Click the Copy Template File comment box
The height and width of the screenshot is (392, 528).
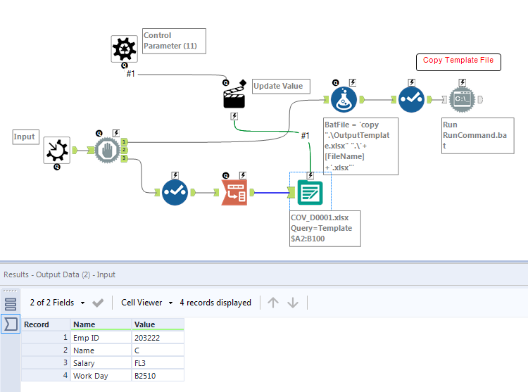point(458,62)
